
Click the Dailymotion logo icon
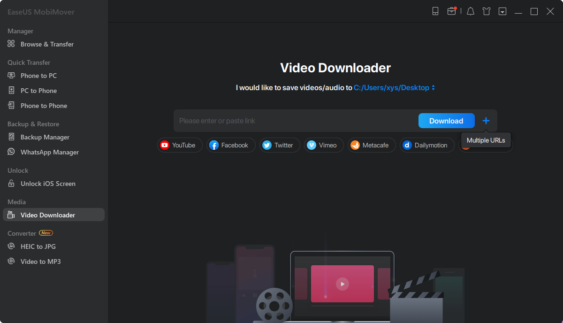coord(407,145)
